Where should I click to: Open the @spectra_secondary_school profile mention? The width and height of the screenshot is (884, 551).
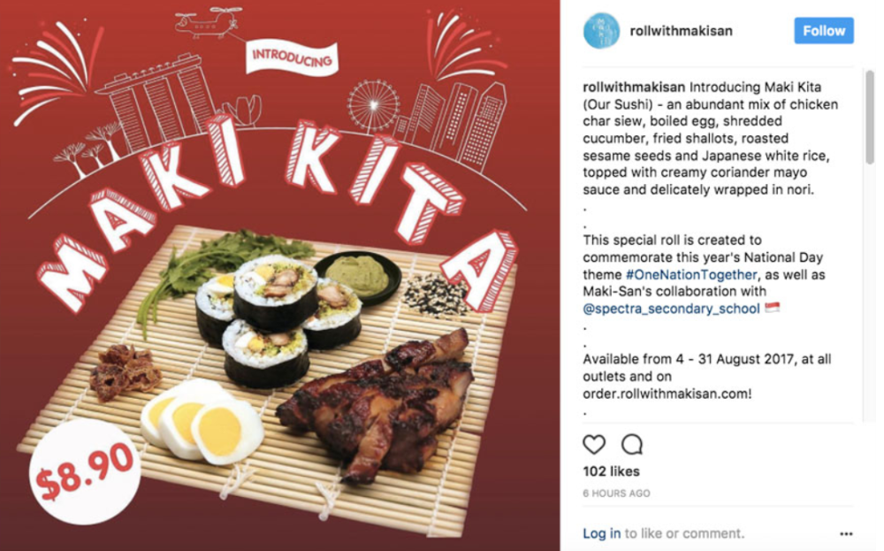[672, 309]
